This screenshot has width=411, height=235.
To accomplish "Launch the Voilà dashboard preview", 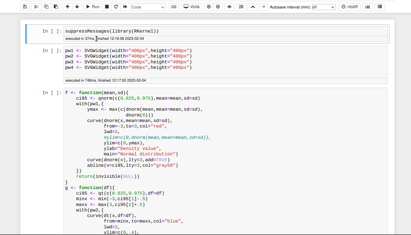I will click(x=191, y=7).
